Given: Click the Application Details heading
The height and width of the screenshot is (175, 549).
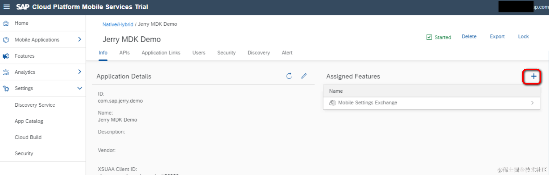Looking at the screenshot, I should click(124, 76).
